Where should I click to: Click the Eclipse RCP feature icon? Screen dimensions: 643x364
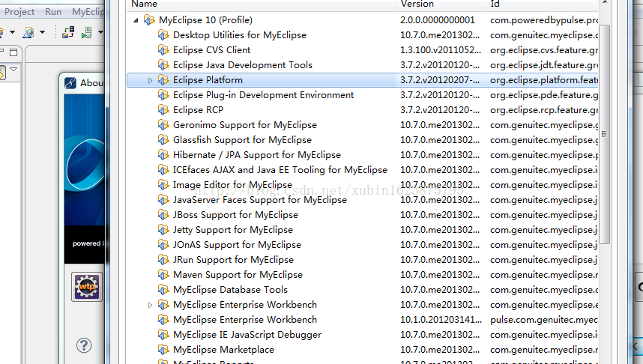[163, 110]
